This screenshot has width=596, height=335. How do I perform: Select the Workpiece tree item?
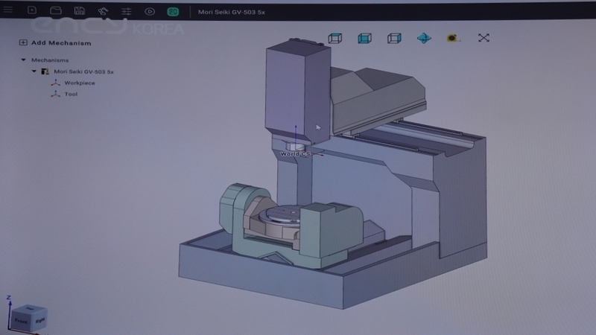[79, 83]
